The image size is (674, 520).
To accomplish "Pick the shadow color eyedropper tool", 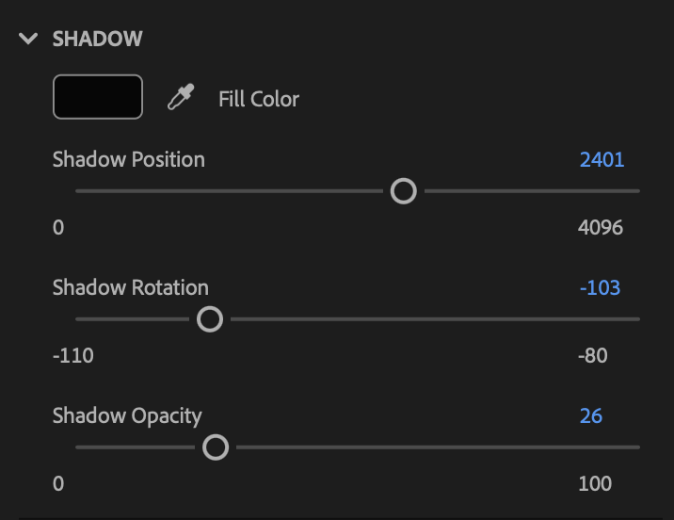I will click(x=180, y=97).
